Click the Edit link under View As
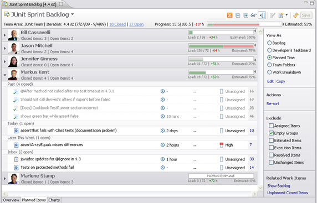Viewport: 317px width, 203px height. pos(270,81)
